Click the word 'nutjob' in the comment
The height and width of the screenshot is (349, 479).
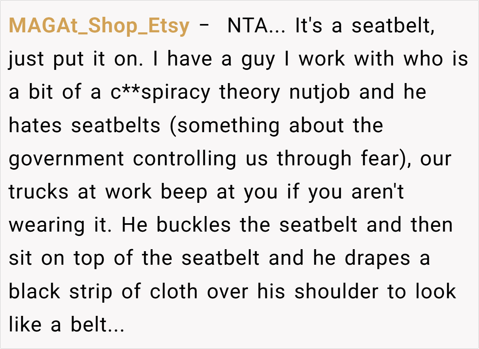tap(319, 93)
